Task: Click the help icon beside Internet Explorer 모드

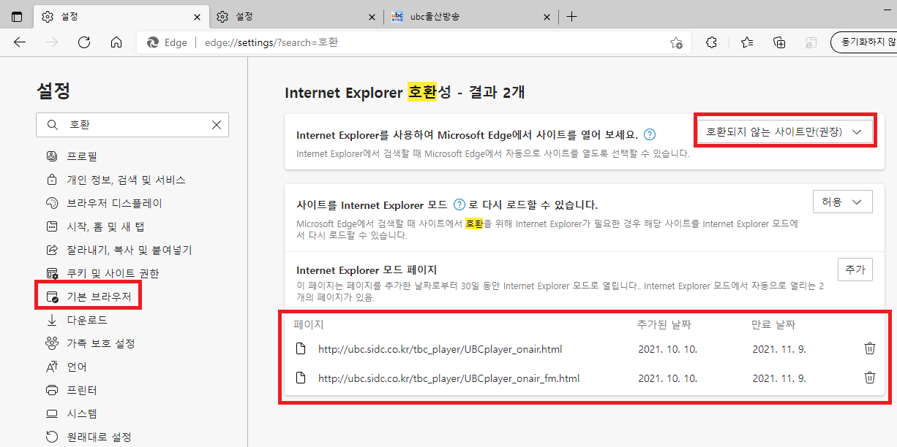Action: (459, 205)
